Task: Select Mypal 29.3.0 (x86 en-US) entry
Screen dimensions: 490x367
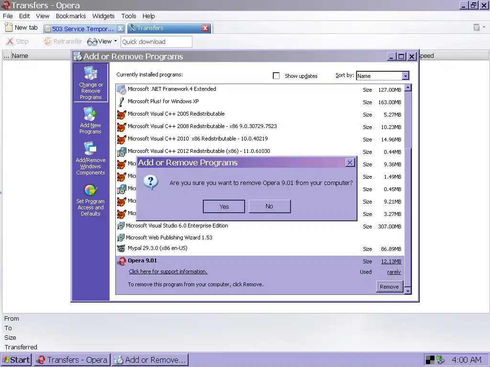Action: [260, 248]
